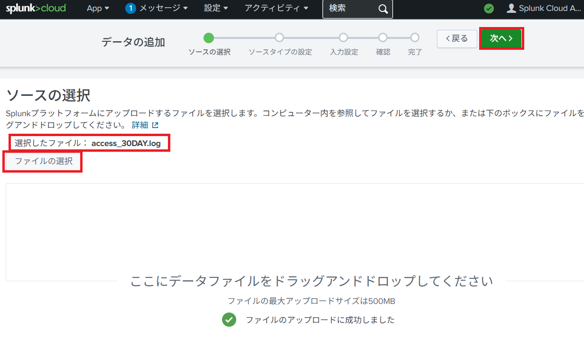Click the Splunk Cloud logo

tap(36, 9)
